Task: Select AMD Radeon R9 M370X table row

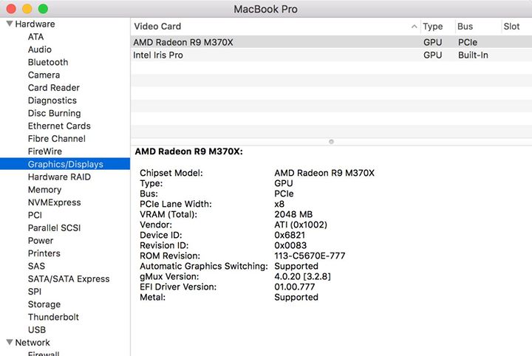Action: (x=331, y=42)
